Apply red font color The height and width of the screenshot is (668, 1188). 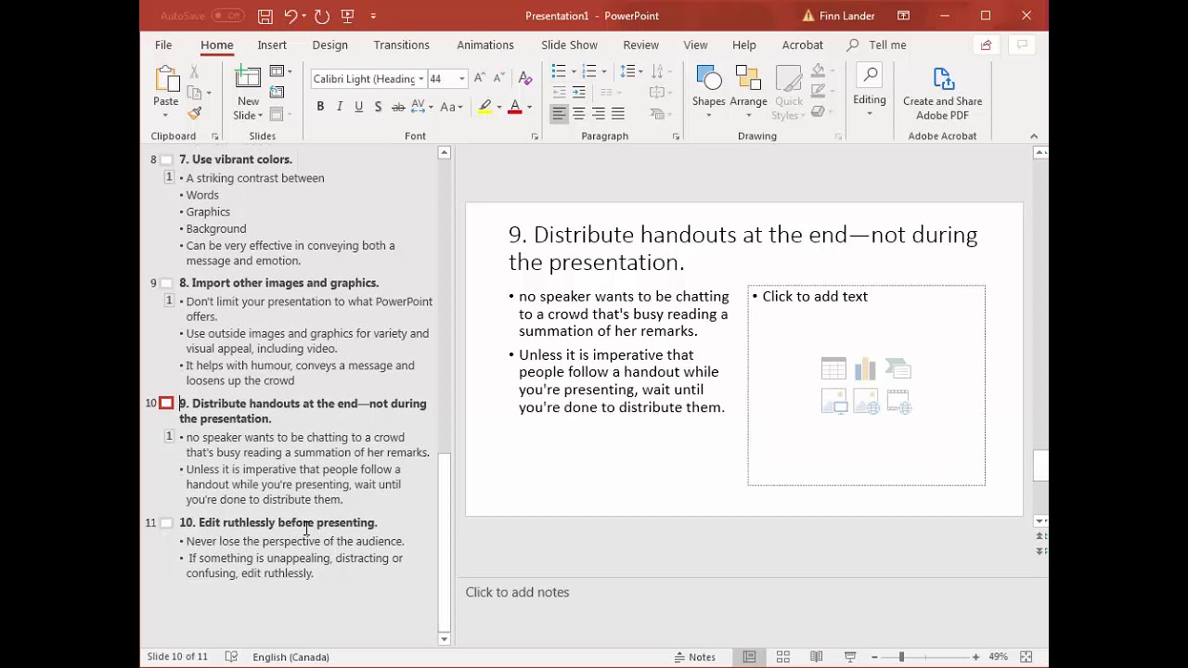point(515,107)
